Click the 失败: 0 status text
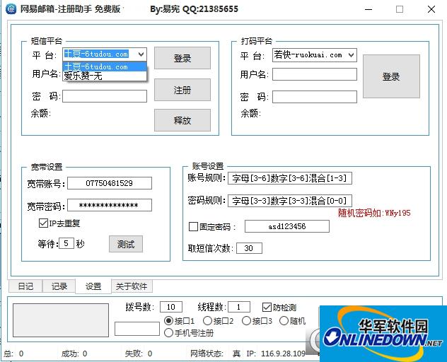The height and width of the screenshot is (362, 447). coord(139,354)
